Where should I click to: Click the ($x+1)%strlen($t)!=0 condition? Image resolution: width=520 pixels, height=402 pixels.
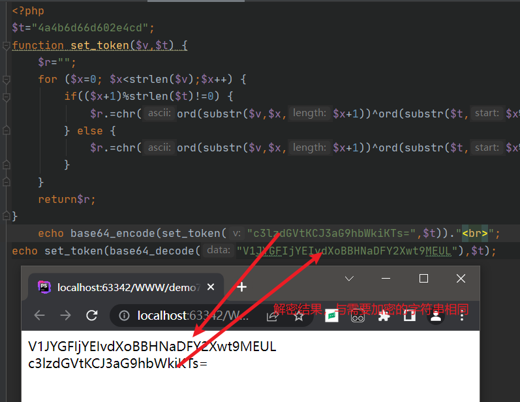(149, 96)
